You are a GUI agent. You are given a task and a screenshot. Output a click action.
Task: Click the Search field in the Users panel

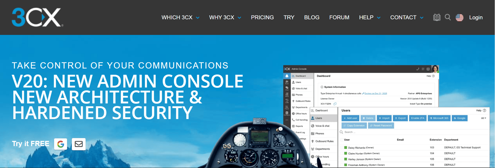(415, 132)
